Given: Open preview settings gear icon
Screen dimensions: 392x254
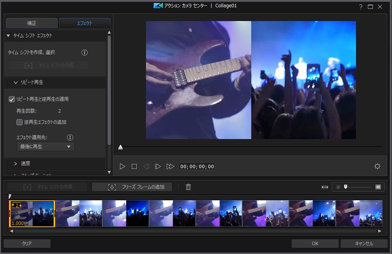Looking at the screenshot, I should [x=377, y=166].
